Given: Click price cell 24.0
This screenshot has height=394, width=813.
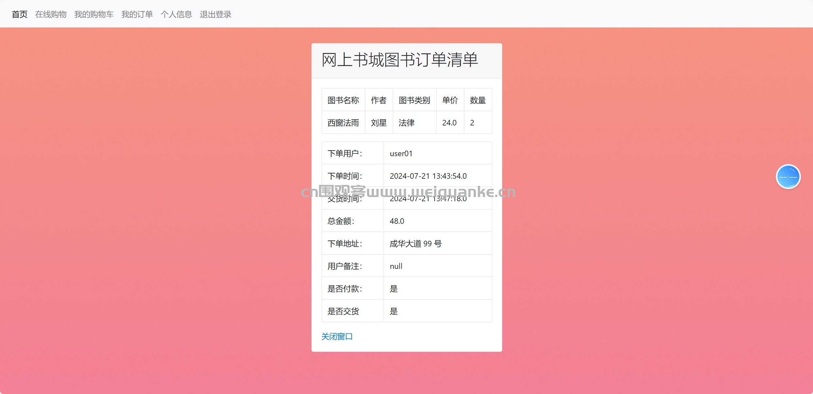Looking at the screenshot, I should (x=450, y=123).
